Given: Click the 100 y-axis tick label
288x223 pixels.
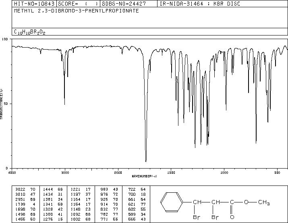Looking at the screenshot, I should (x=5, y=39).
